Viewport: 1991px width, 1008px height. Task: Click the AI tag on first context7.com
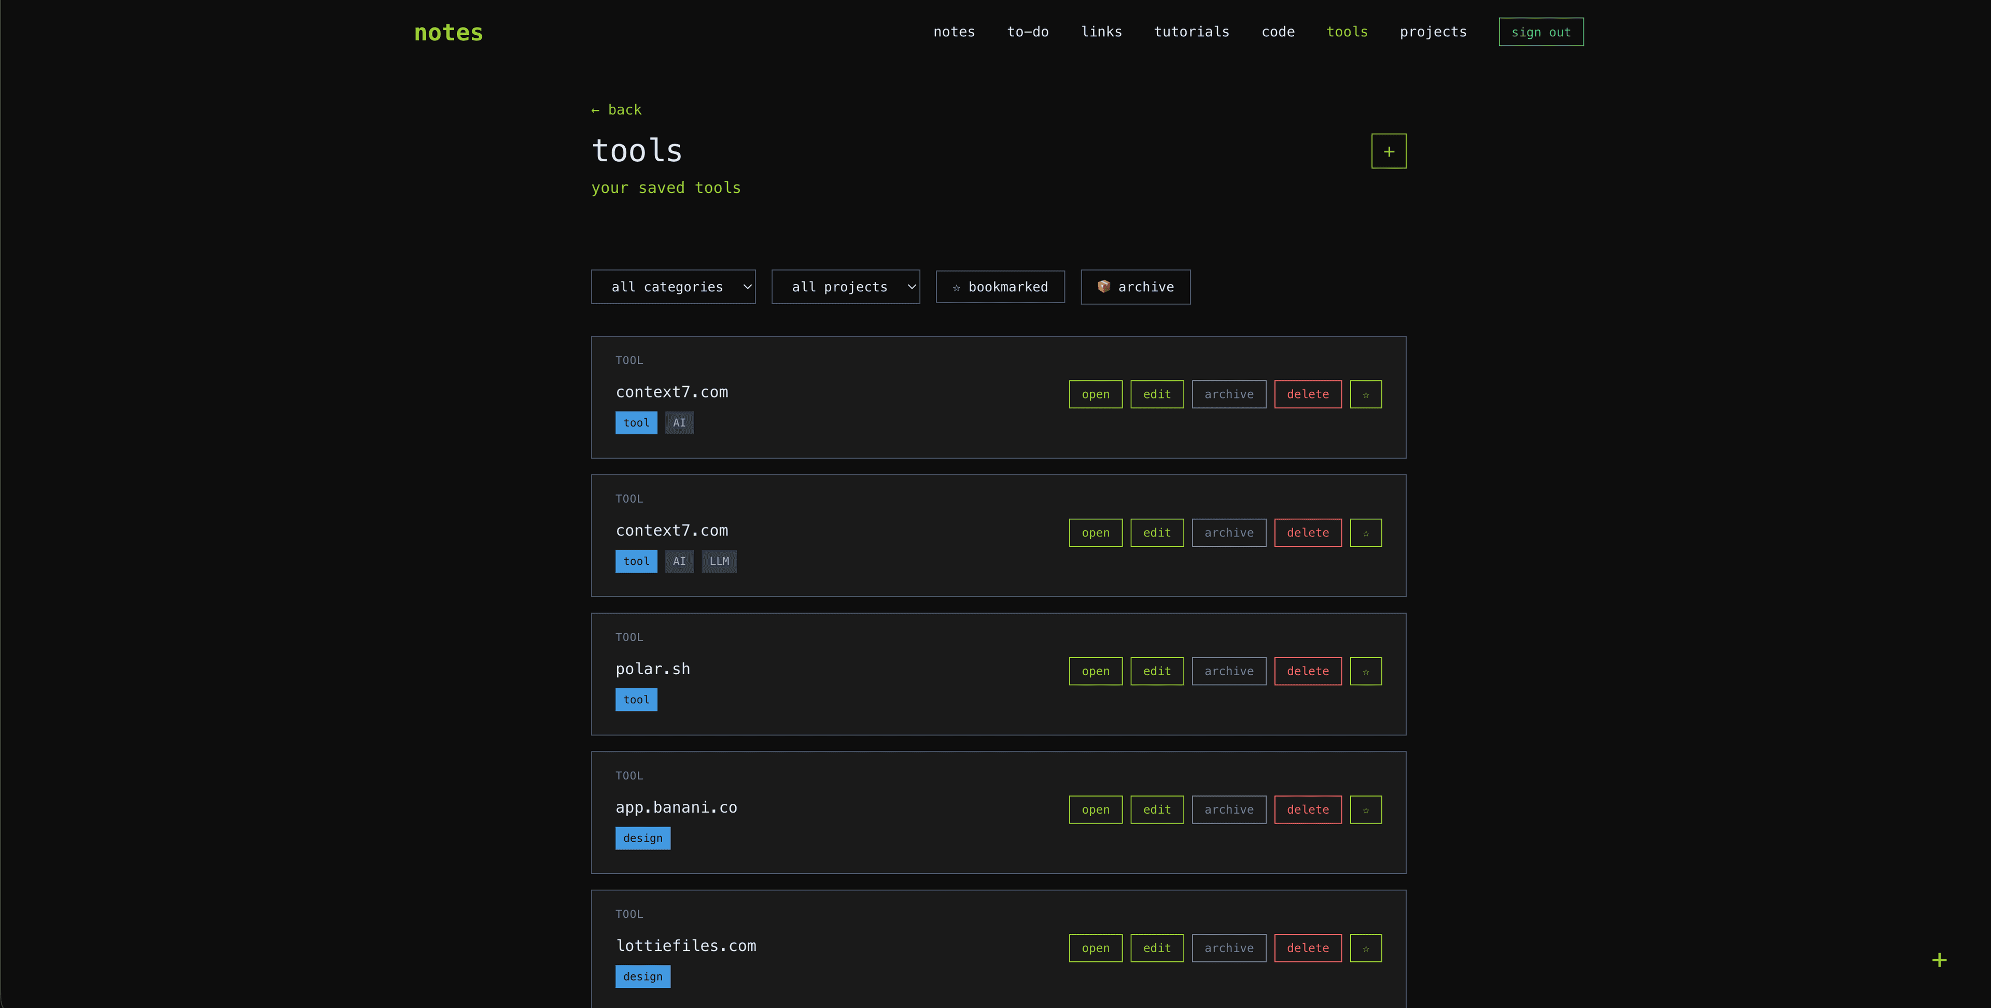tap(679, 422)
